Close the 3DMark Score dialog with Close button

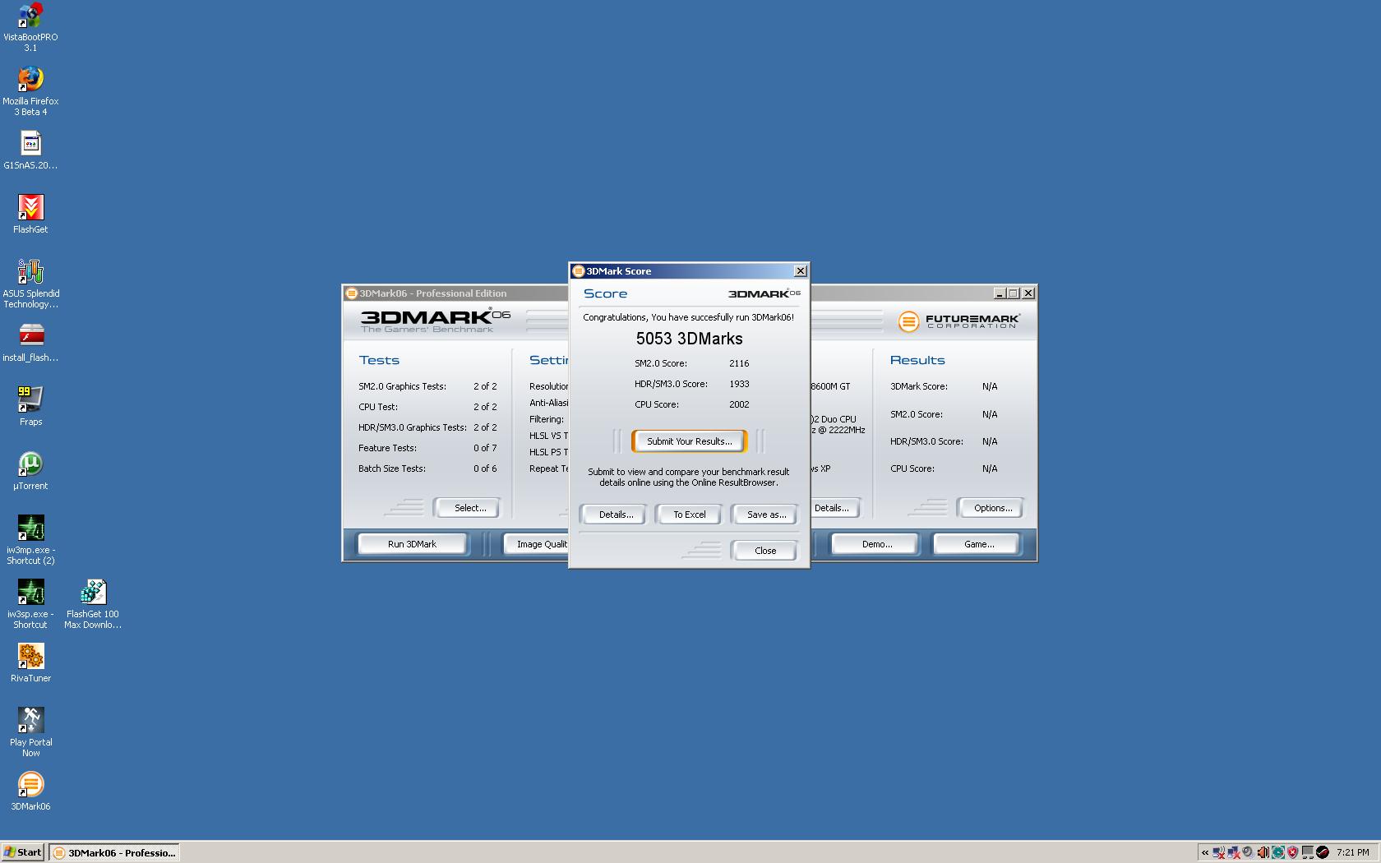pos(765,551)
